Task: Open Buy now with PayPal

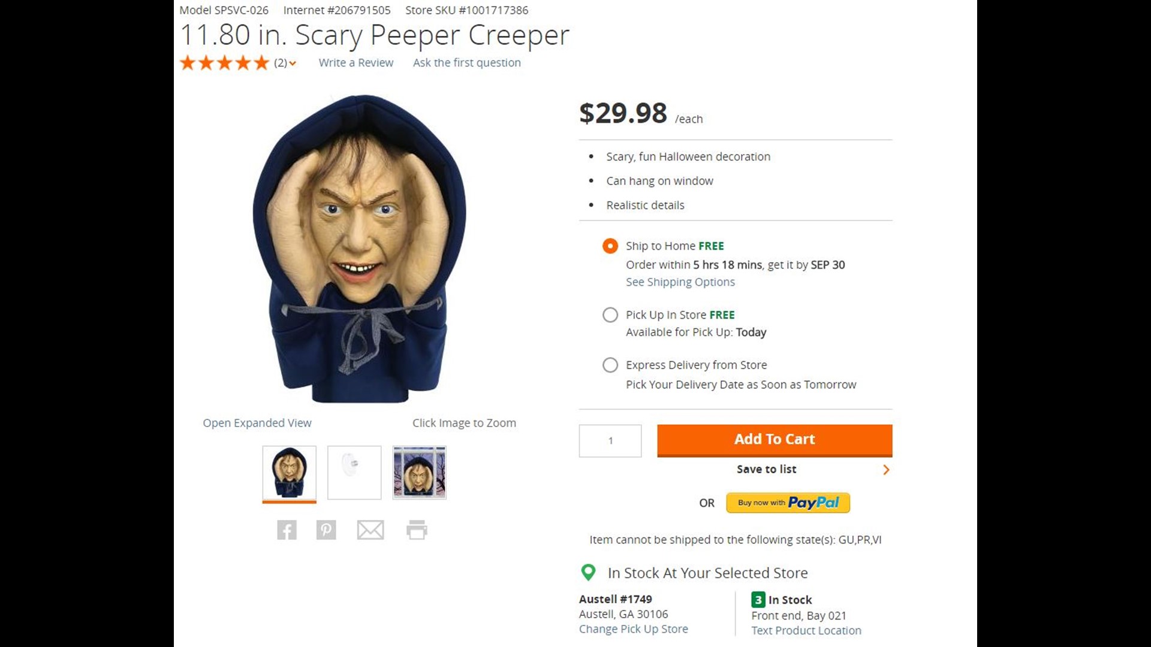Action: (x=787, y=503)
